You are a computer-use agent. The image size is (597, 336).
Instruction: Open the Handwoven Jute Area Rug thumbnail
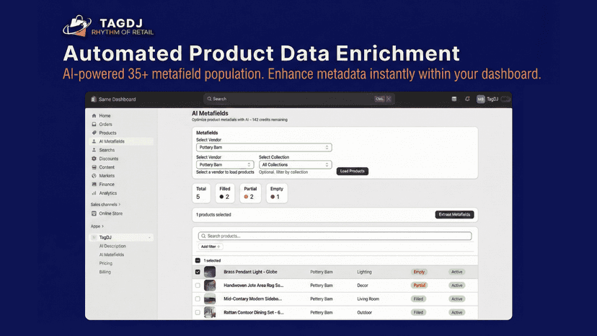[x=210, y=286]
